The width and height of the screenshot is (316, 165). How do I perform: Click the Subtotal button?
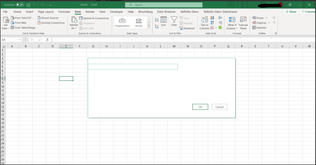click(259, 28)
